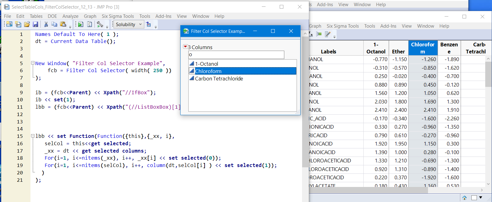Select 1-Octanol in the column list
The width and height of the screenshot is (492, 202).
point(206,64)
